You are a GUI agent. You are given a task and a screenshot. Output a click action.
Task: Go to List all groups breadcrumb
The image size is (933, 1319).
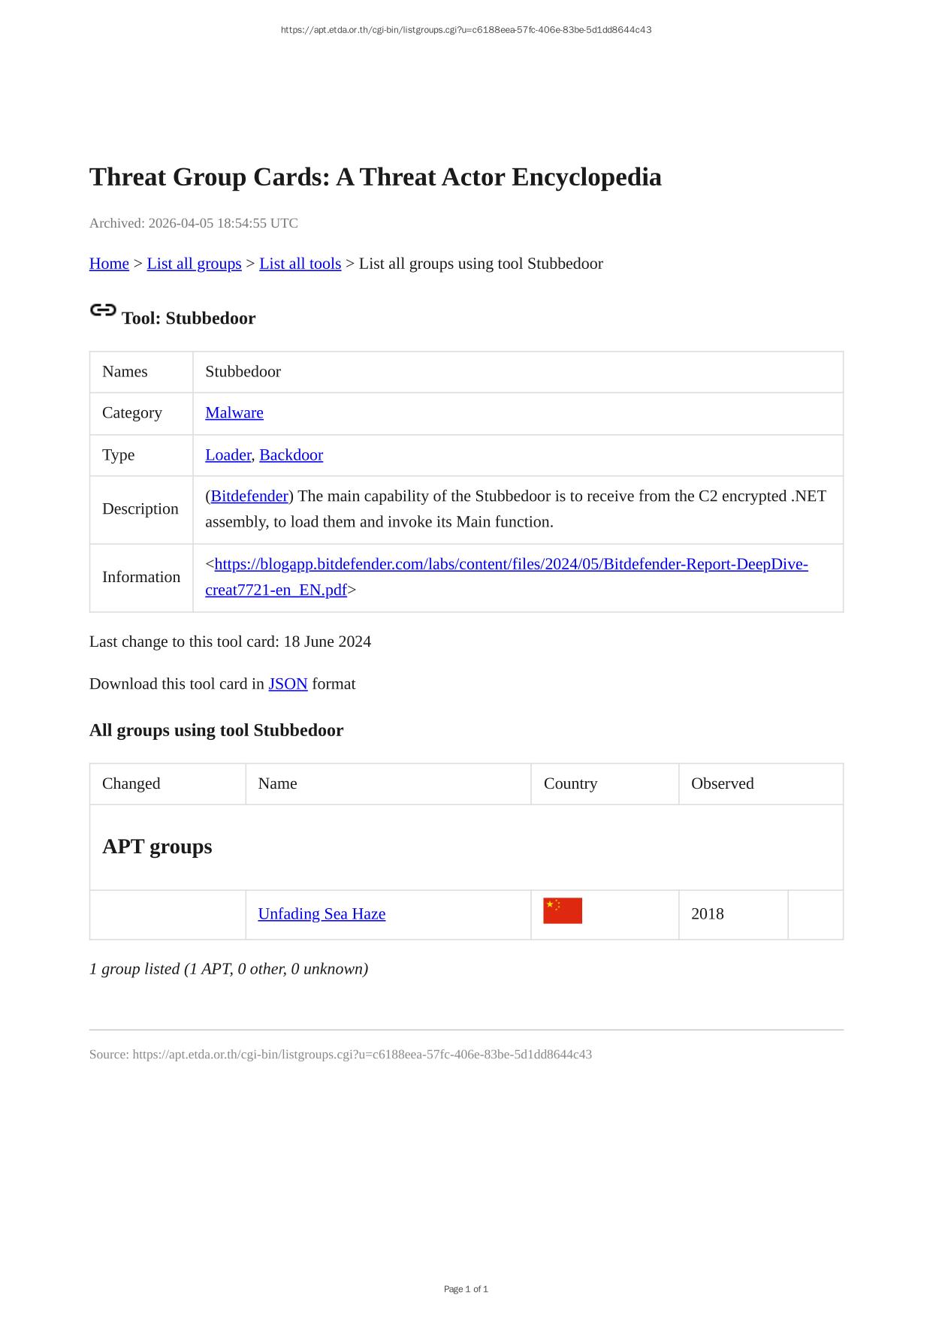coord(194,264)
